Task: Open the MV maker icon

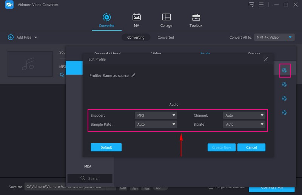Action: (x=137, y=17)
